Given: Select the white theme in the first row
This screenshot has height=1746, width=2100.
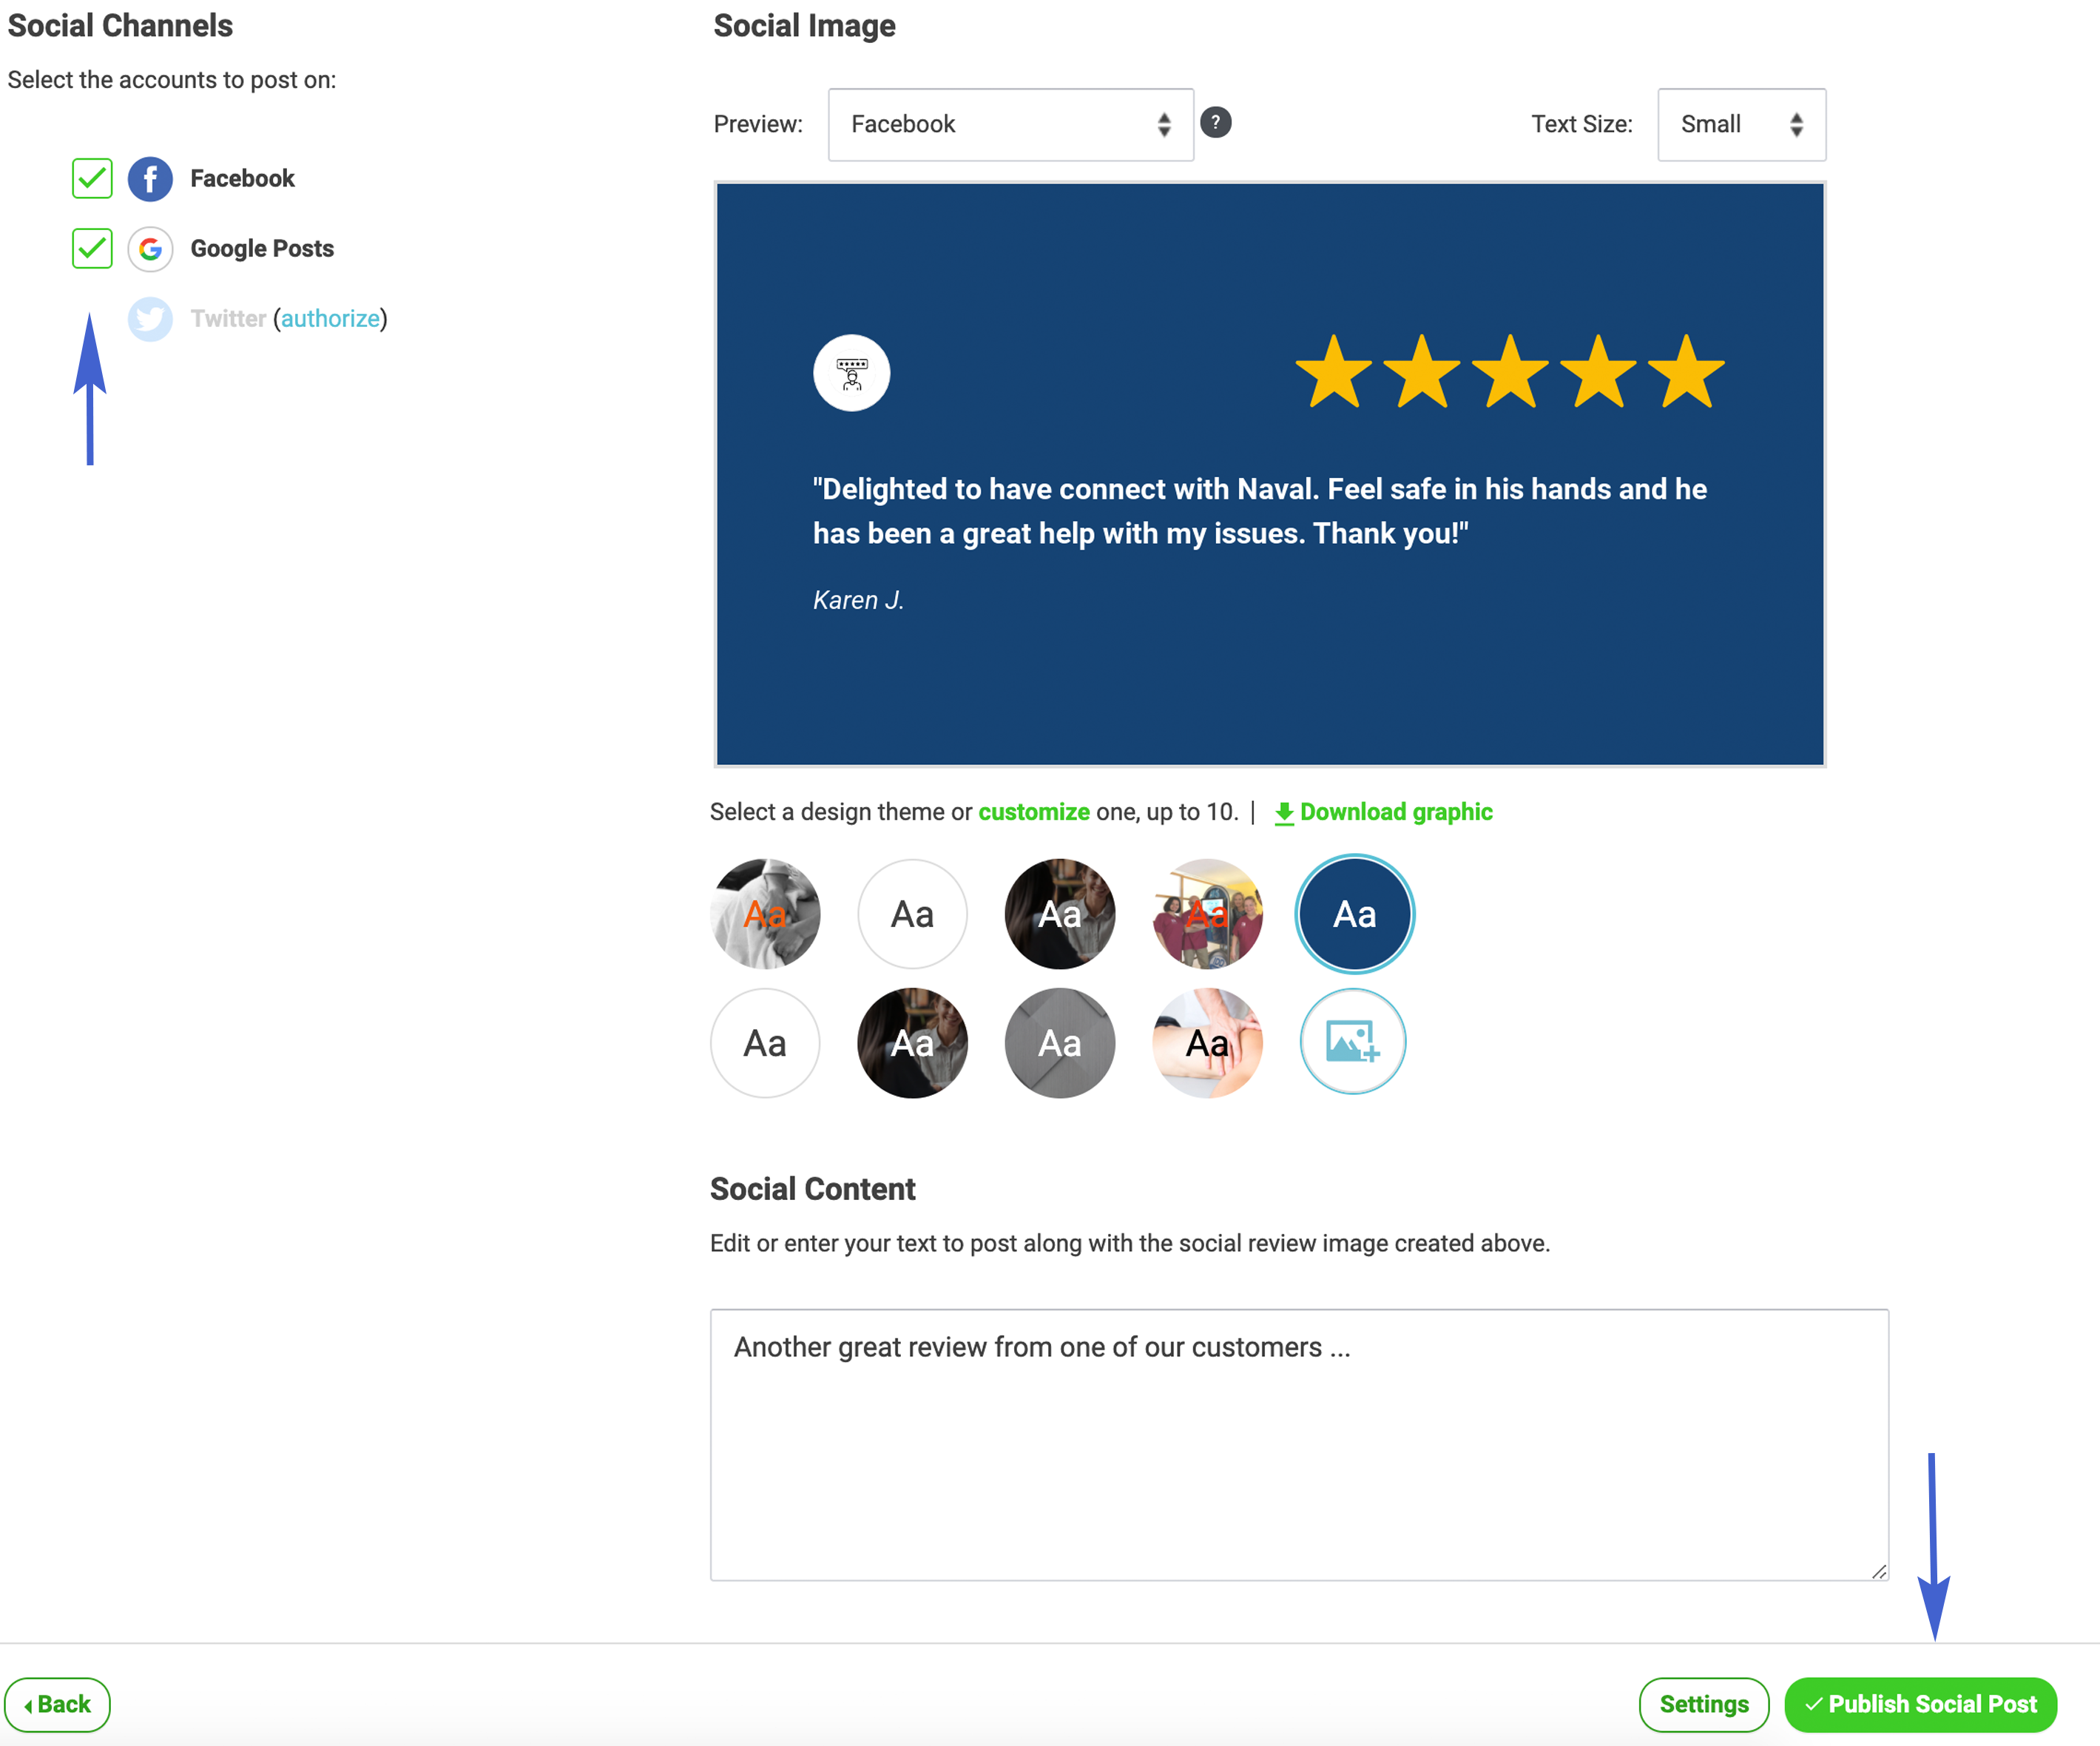Looking at the screenshot, I should (x=912, y=913).
